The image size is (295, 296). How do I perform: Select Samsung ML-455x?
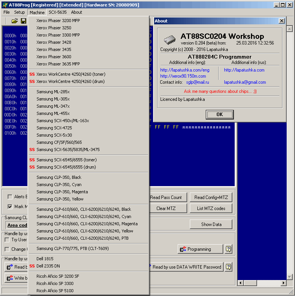pyautogui.click(x=88, y=113)
